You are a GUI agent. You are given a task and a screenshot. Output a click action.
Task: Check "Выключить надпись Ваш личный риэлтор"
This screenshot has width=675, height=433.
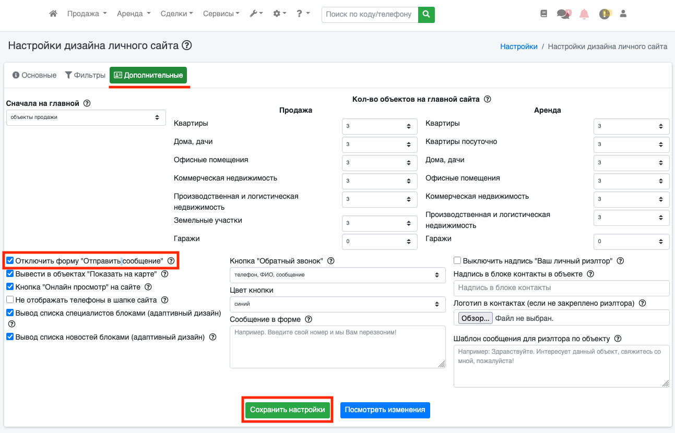(x=457, y=261)
